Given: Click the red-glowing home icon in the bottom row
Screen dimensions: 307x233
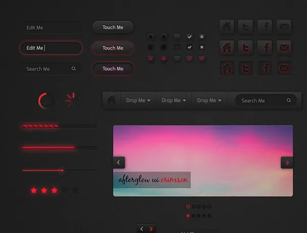Looking at the screenshot, I should (227, 68).
